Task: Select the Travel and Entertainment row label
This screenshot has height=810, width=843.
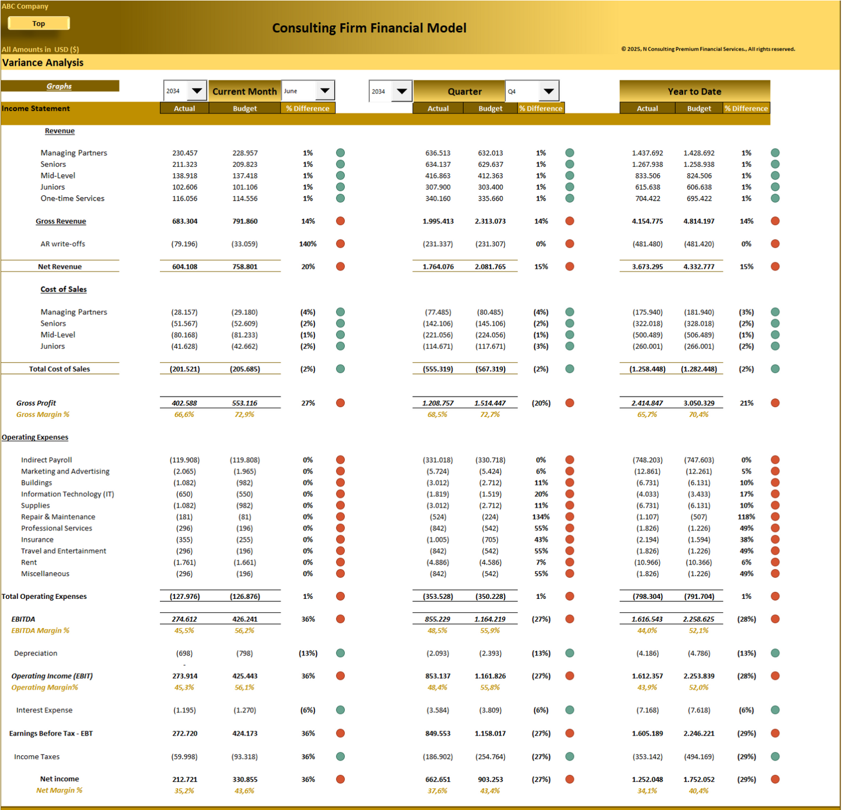Action: (x=64, y=551)
